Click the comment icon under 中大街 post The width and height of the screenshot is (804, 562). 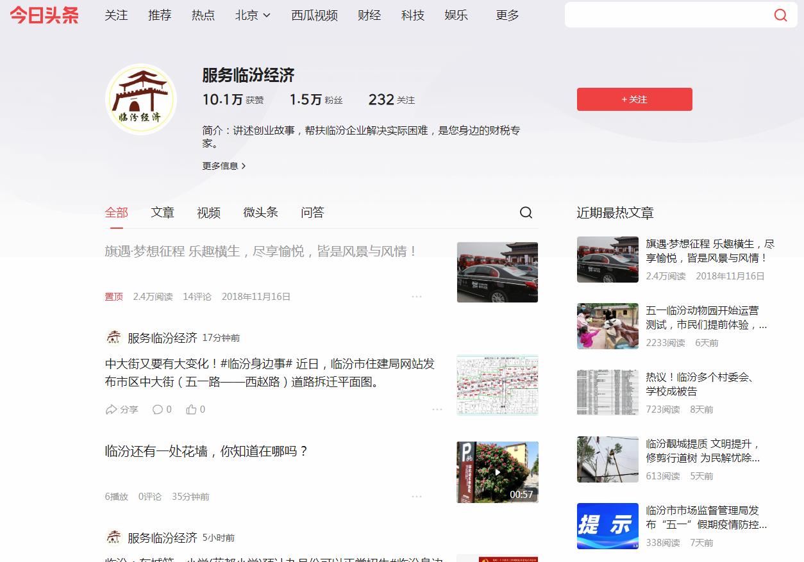click(x=157, y=409)
